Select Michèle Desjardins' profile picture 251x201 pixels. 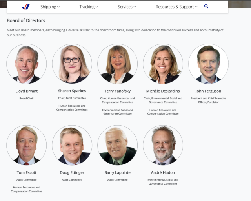(163, 64)
